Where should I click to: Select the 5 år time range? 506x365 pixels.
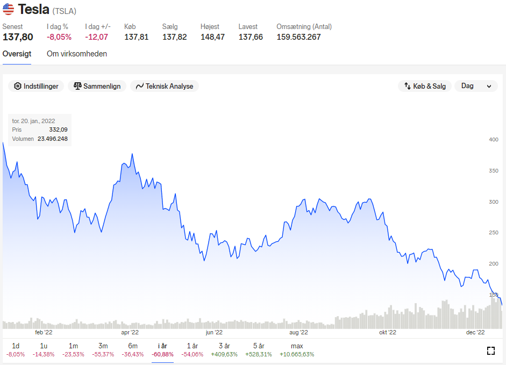point(259,350)
